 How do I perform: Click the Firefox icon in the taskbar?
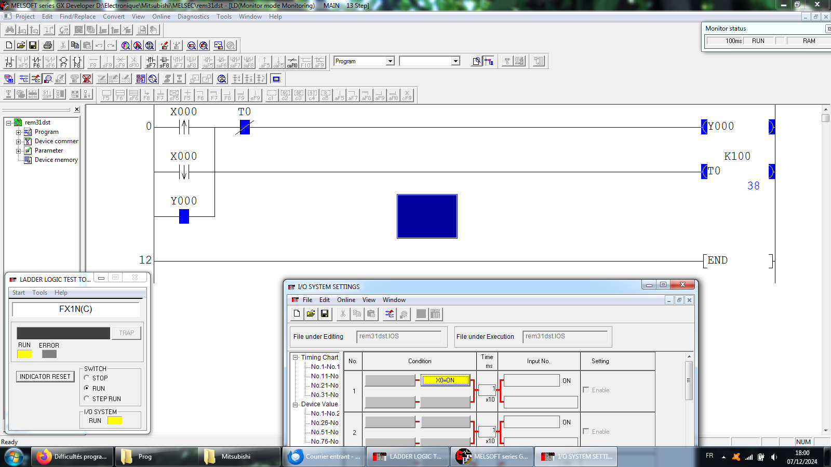44,457
